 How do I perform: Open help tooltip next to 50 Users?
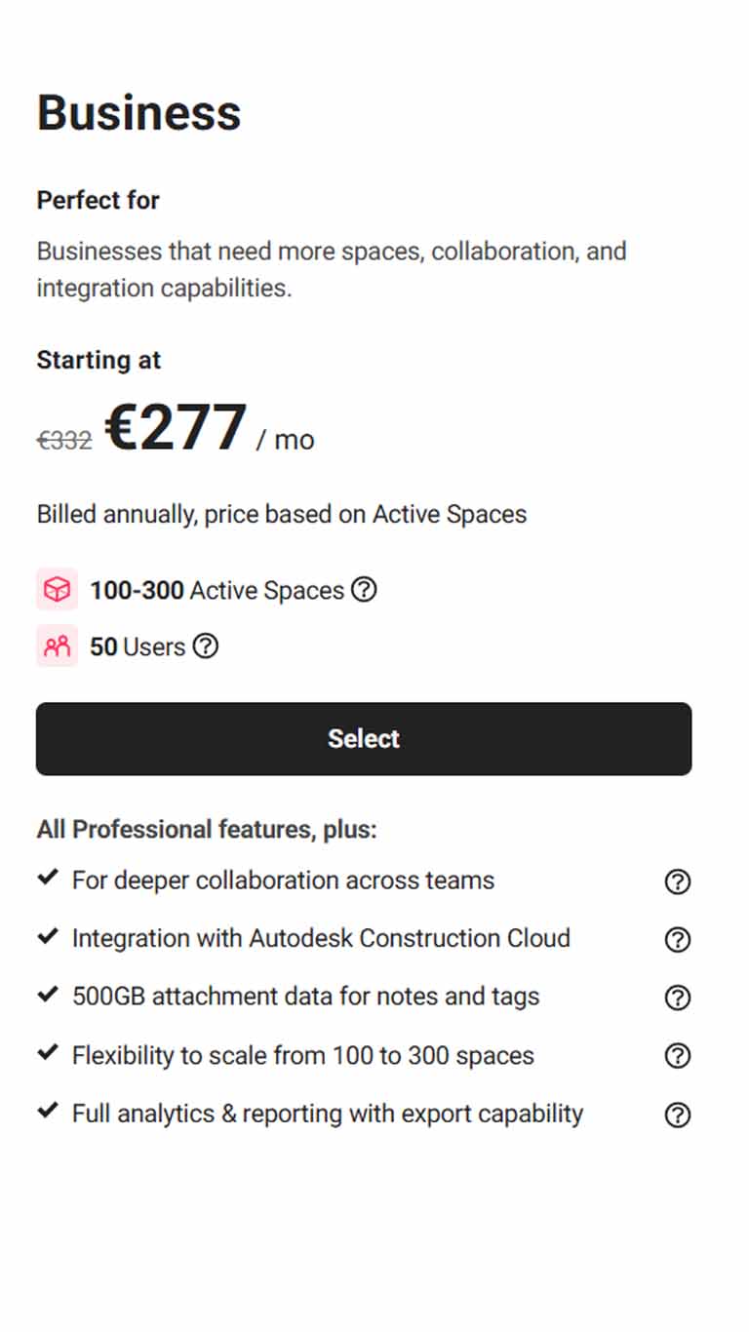206,646
